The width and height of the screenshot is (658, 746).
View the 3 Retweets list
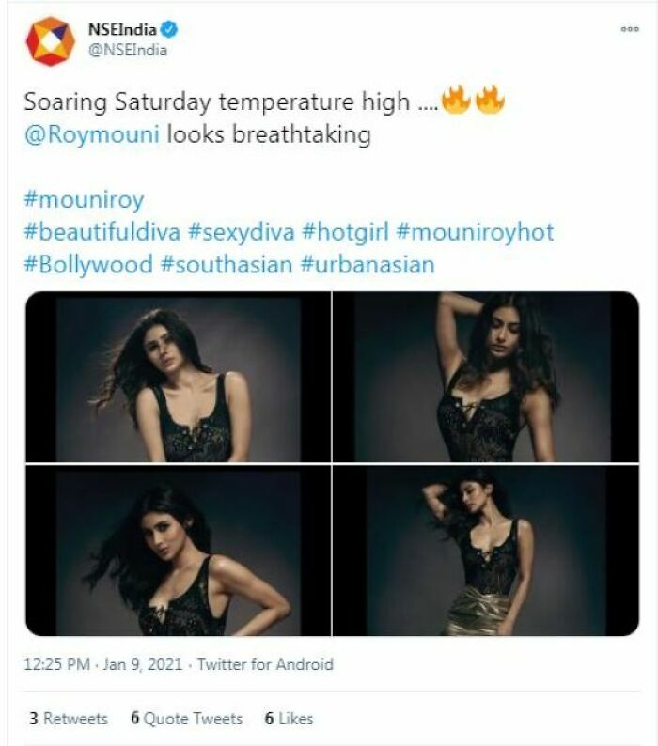68,719
